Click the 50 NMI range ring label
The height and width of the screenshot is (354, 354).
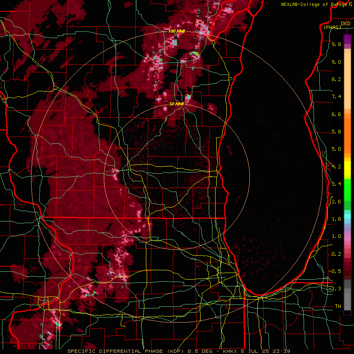pos(177,104)
